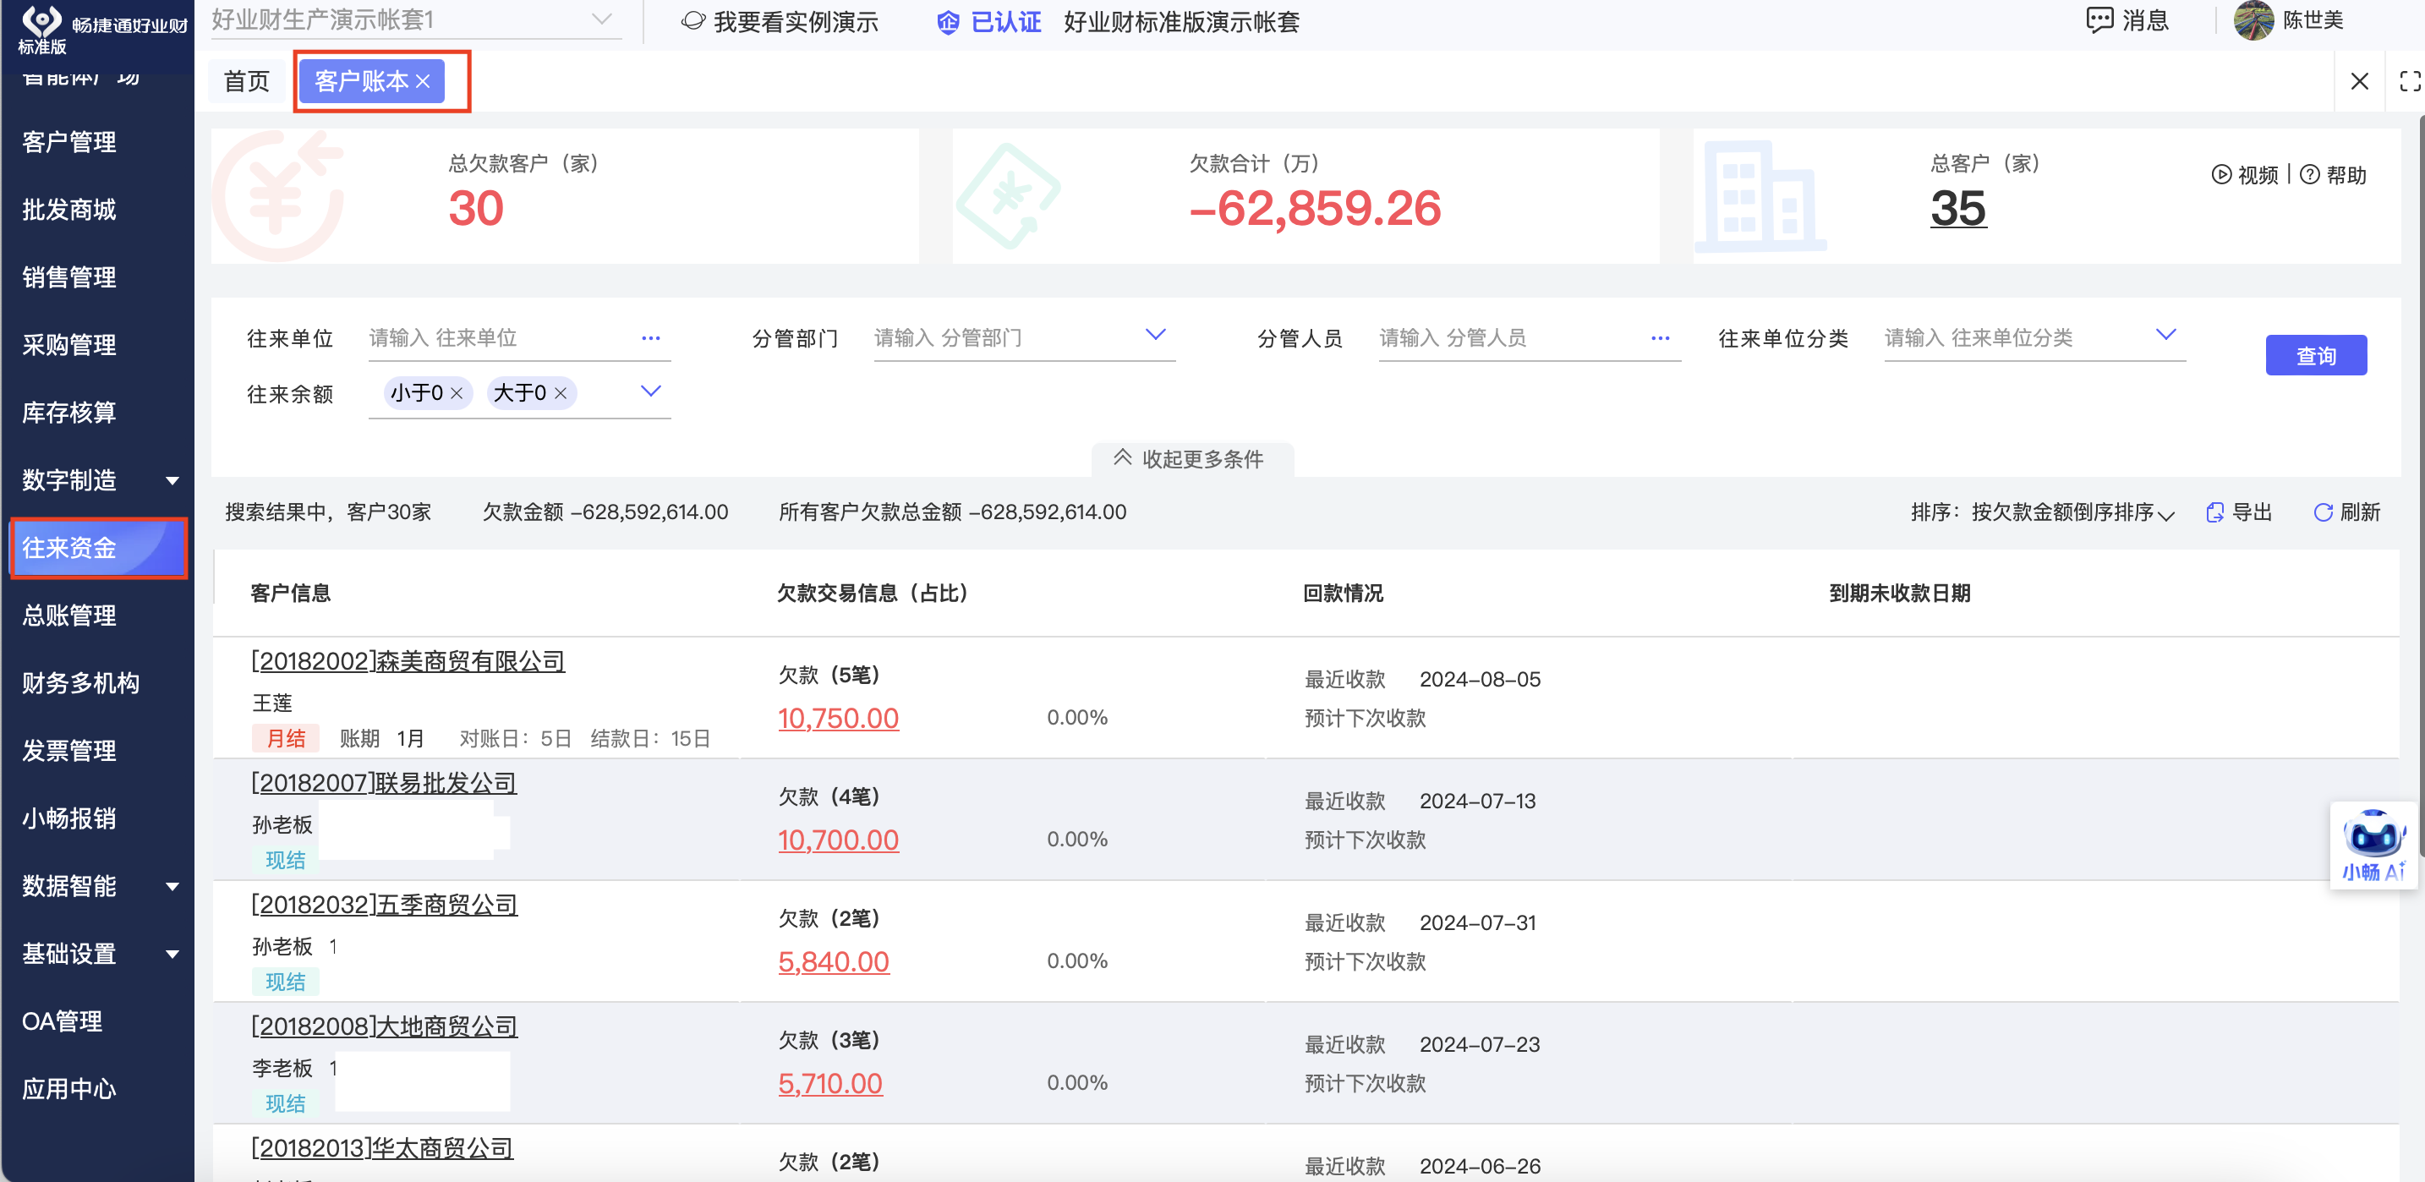Open 总账管理 in the sidebar

(x=69, y=616)
